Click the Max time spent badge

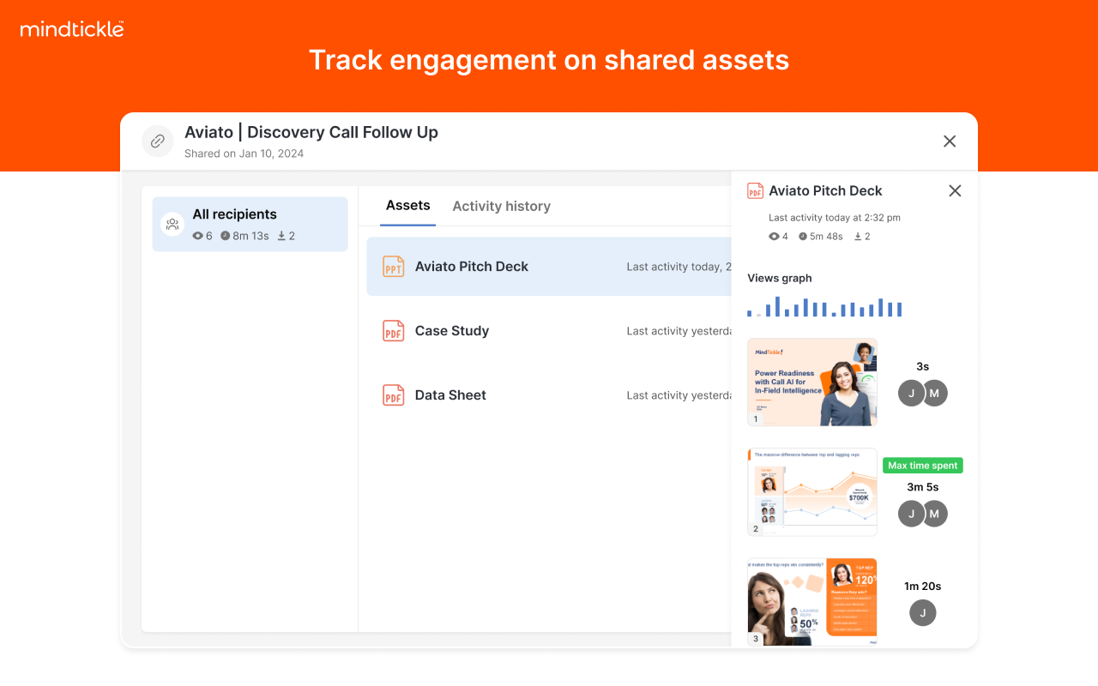922,466
